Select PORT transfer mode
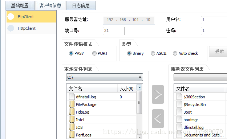This screenshot has width=227, height=139. [x=94, y=53]
